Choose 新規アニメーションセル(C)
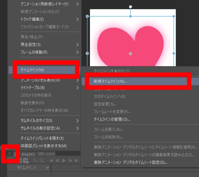This screenshot has width=199, height=177. tap(40, 12)
